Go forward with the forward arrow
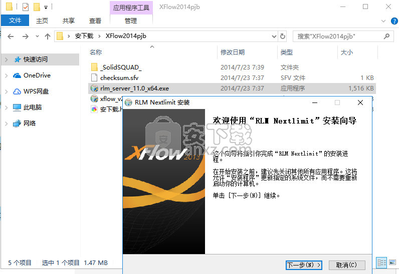The width and height of the screenshot is (399, 274). click(x=26, y=36)
